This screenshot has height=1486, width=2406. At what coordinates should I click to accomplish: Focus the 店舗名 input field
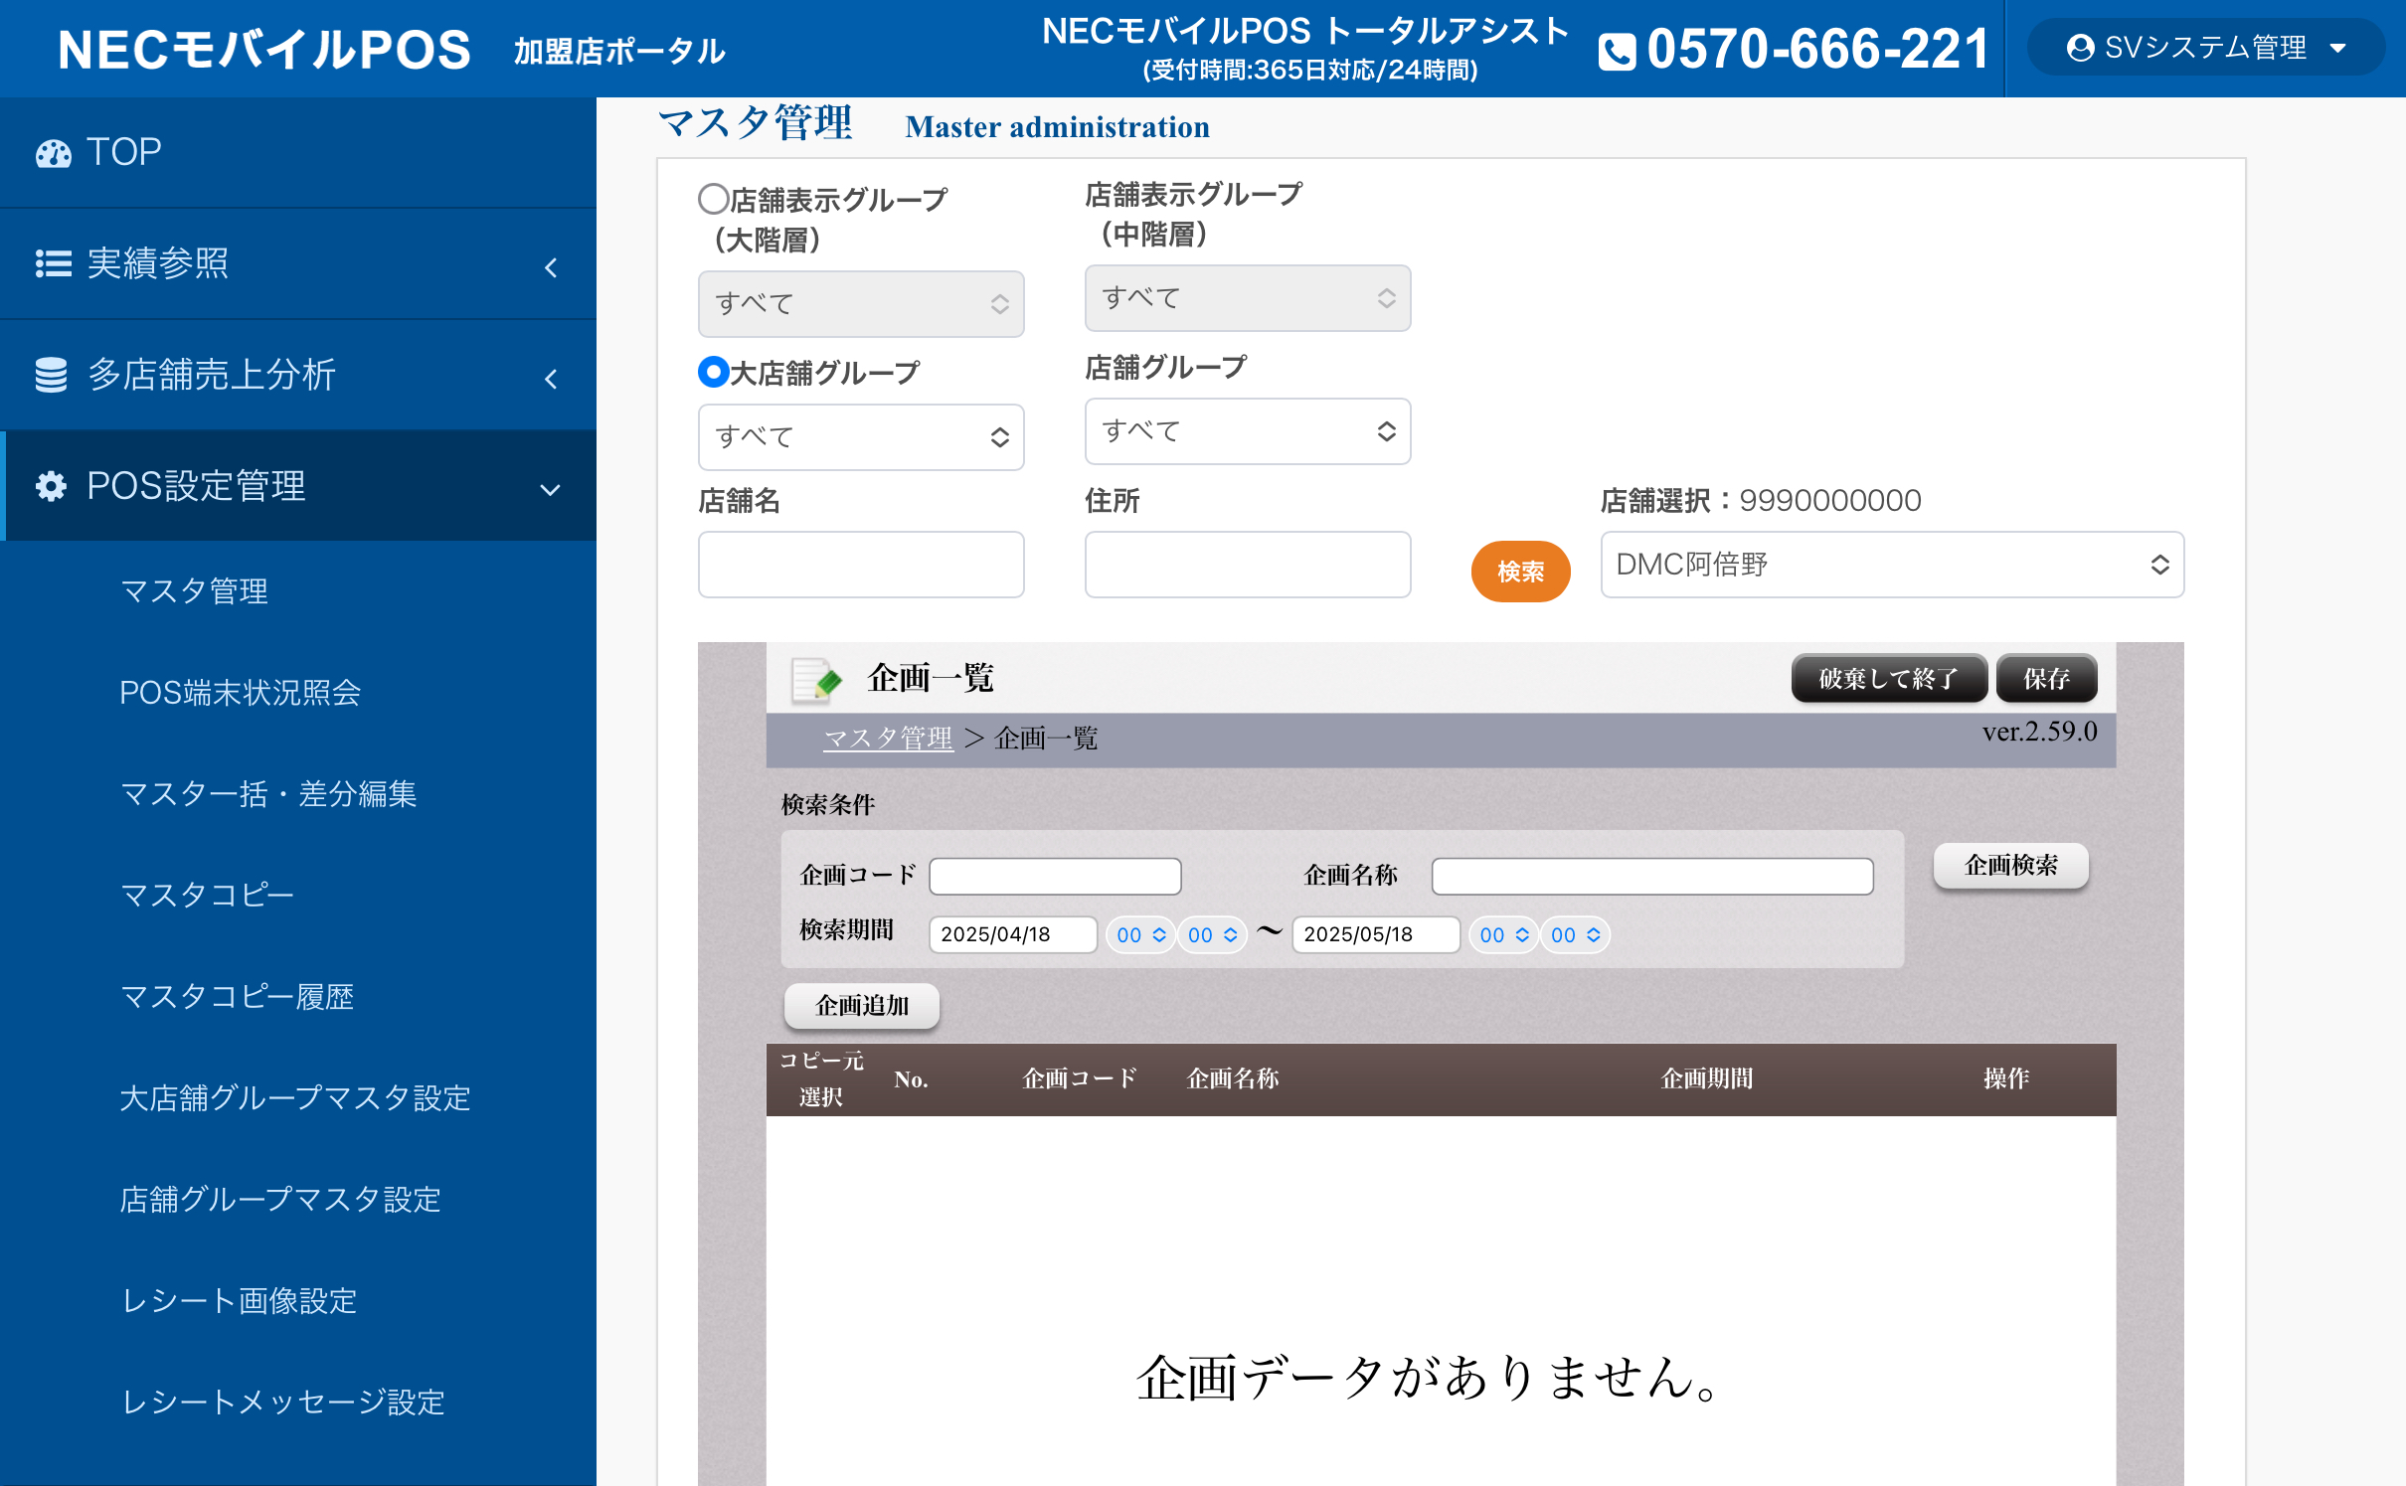(861, 564)
